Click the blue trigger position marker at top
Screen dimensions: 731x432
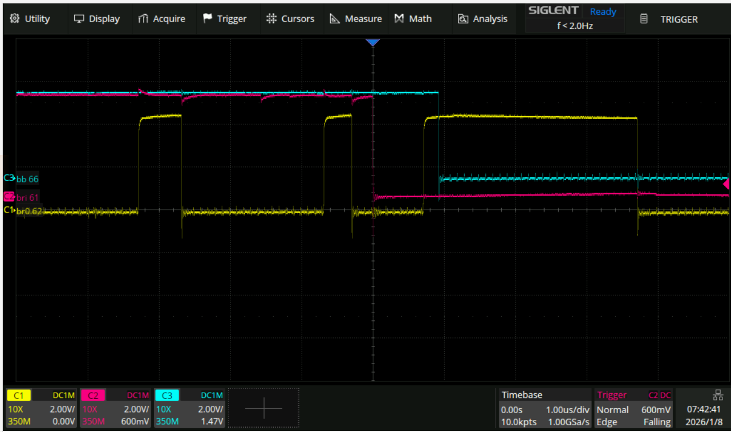(x=373, y=43)
